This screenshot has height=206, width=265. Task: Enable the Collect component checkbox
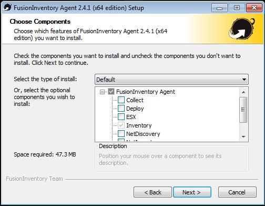(121, 100)
